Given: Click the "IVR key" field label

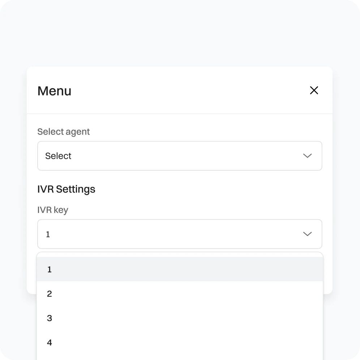Looking at the screenshot, I should coord(53,210).
